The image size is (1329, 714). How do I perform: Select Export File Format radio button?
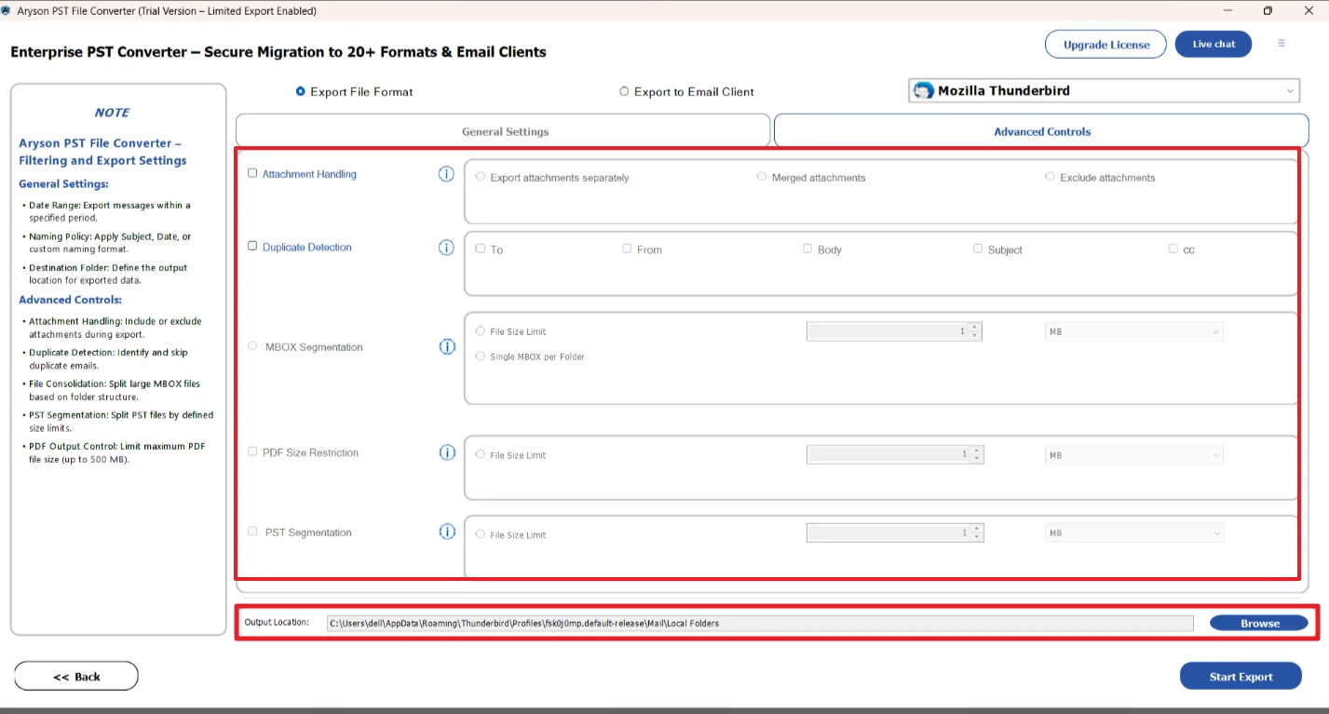click(x=300, y=91)
